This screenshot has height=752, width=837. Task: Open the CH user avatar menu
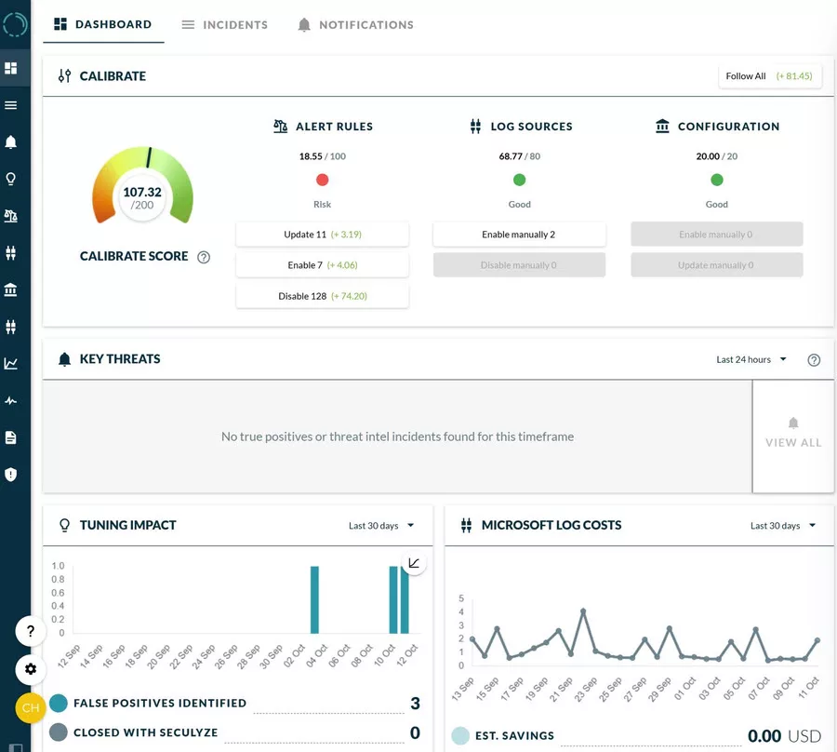point(31,707)
